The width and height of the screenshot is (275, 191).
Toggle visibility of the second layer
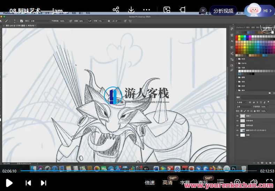[x=237, y=121]
